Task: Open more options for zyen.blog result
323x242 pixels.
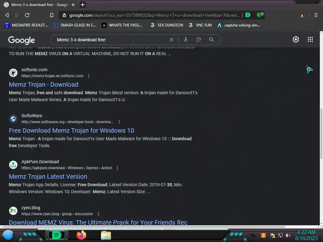Action: pos(98,214)
